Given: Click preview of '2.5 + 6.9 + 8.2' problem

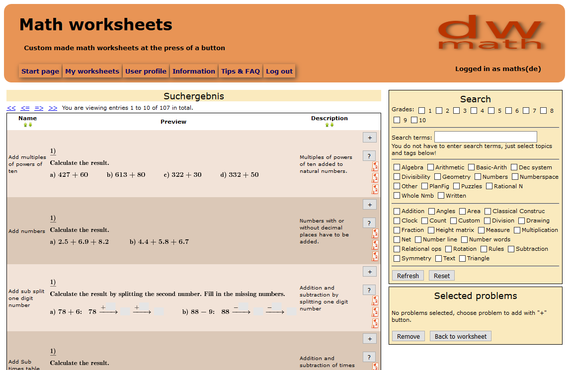Looking at the screenshot, I should click(x=79, y=241).
